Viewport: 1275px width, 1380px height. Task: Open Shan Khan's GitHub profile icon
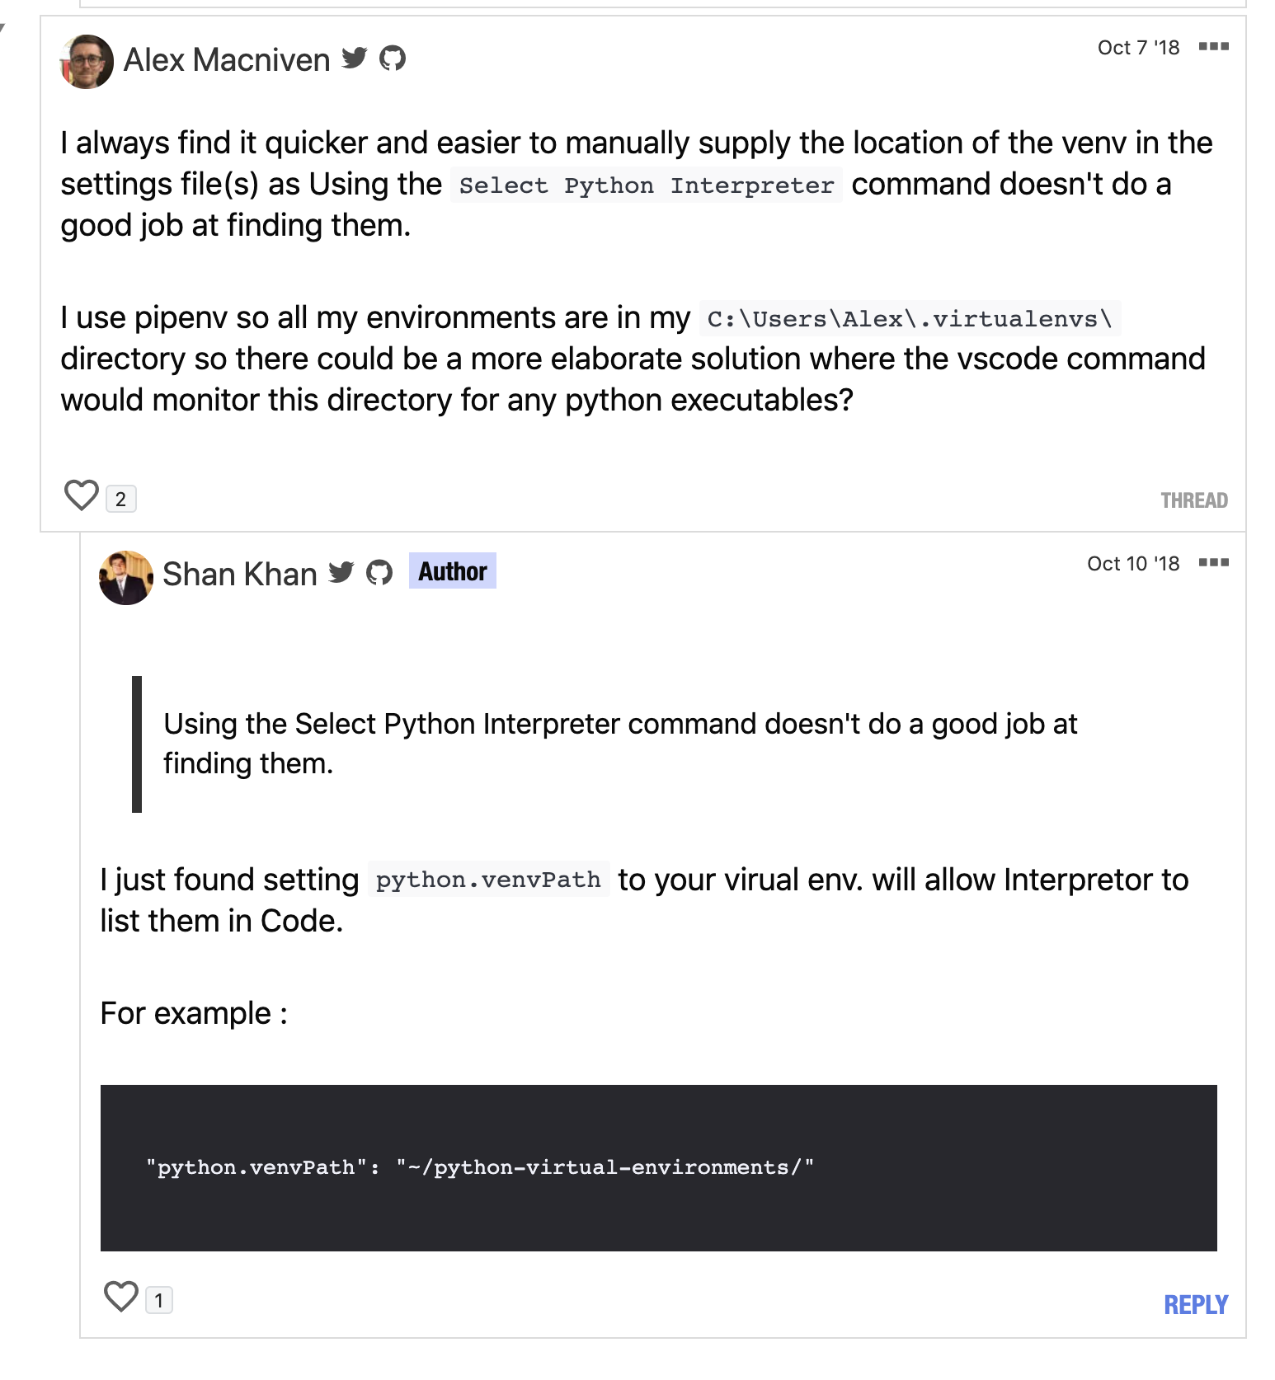pos(380,571)
